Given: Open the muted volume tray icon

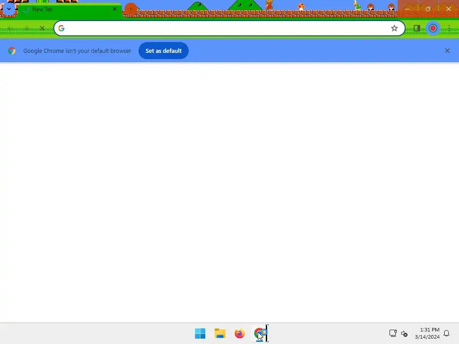Looking at the screenshot, I should 404,333.
